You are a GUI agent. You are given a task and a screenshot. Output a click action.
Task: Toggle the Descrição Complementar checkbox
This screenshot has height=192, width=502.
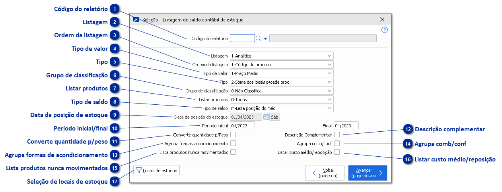[x=337, y=134]
